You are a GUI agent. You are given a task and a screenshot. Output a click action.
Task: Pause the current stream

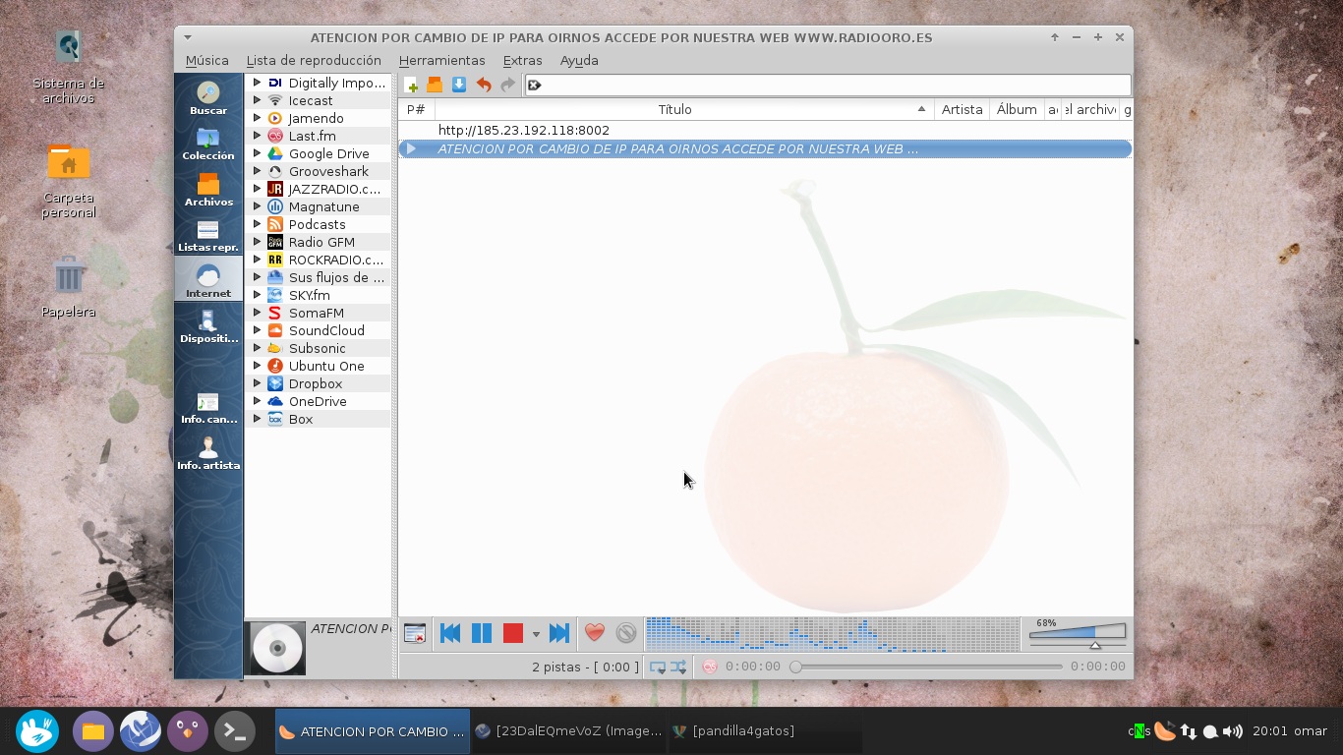[482, 634]
